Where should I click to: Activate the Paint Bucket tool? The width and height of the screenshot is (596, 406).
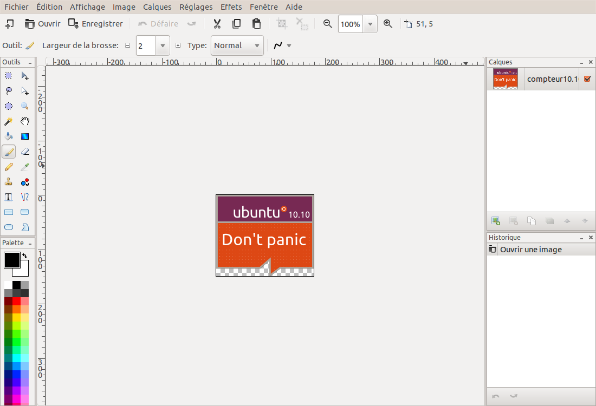pos(8,136)
